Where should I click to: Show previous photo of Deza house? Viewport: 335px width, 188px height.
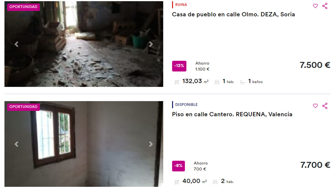pos(16,44)
